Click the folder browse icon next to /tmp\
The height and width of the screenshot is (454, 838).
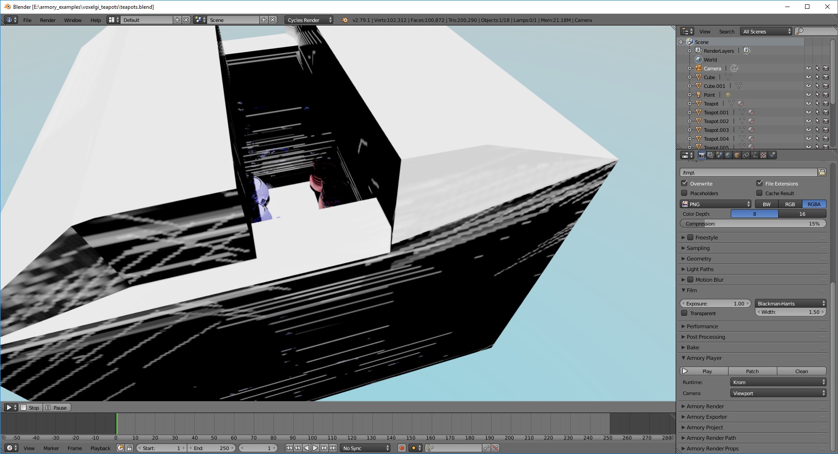tap(822, 172)
